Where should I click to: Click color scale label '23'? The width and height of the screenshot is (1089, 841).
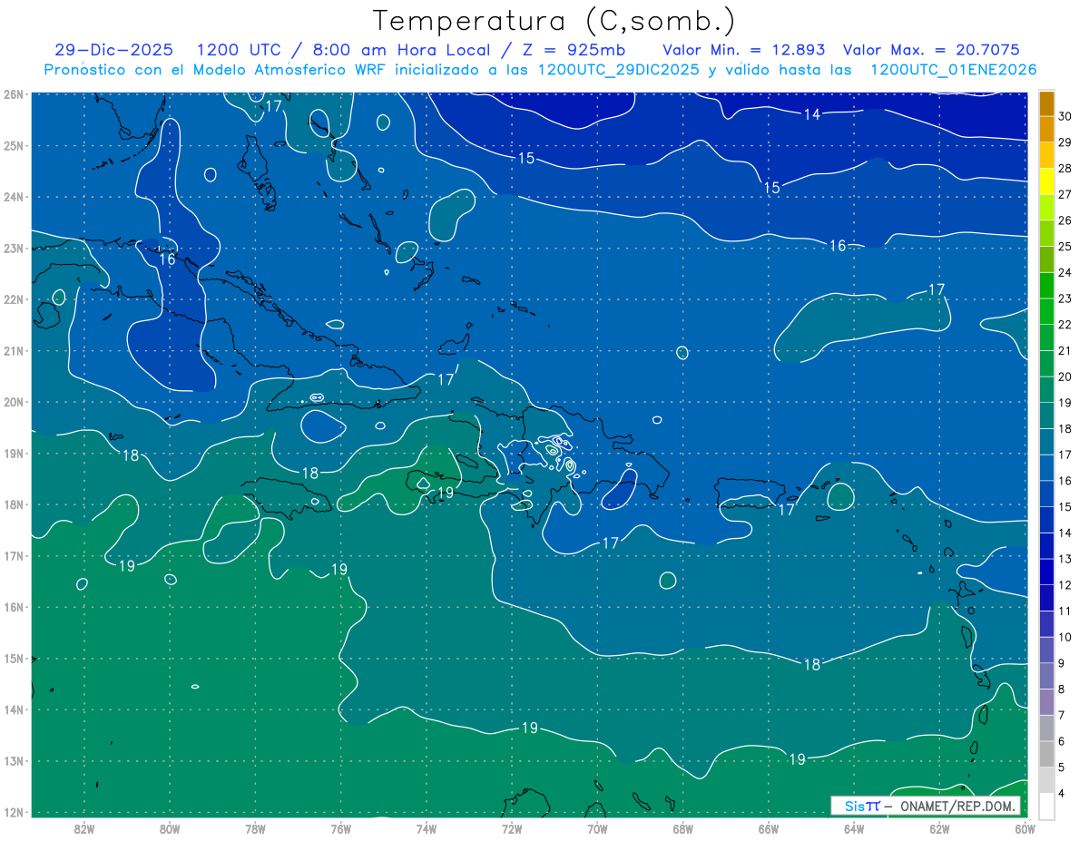coord(1064,298)
